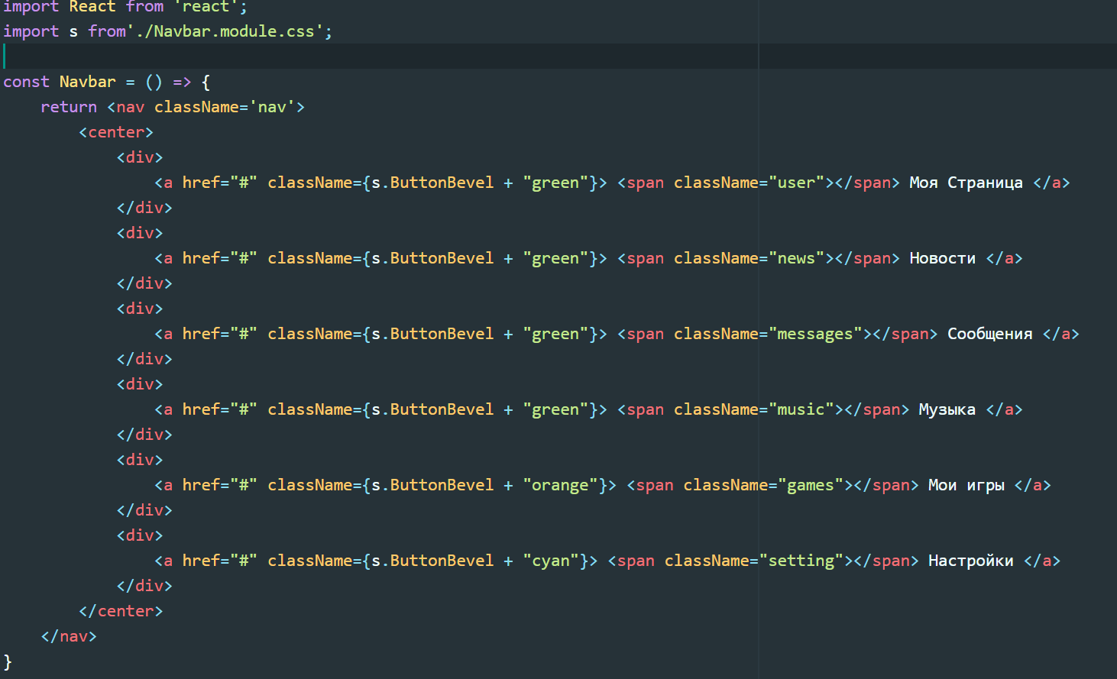Click the './Navbar.module.css' import path

click(225, 31)
